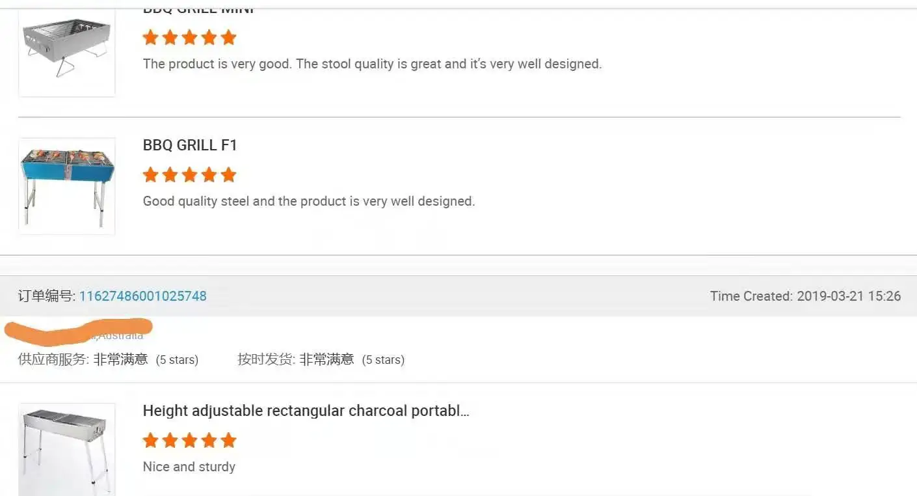Click the blue BBQ GRILL F1 thumbnail
This screenshot has width=917, height=496.
pos(67,186)
